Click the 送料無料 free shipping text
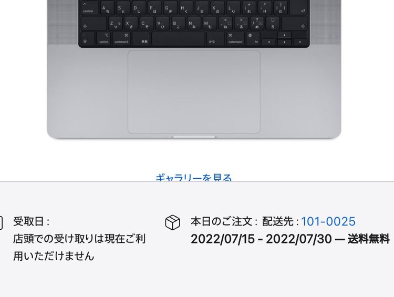Screen dimensions: 394x297 [x=368, y=239]
